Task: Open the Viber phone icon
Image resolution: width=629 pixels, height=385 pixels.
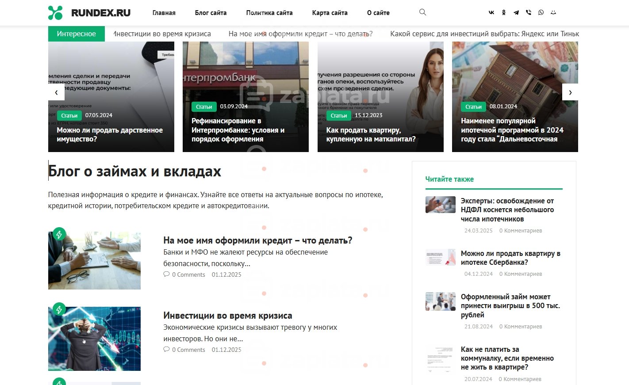Action: (x=529, y=13)
